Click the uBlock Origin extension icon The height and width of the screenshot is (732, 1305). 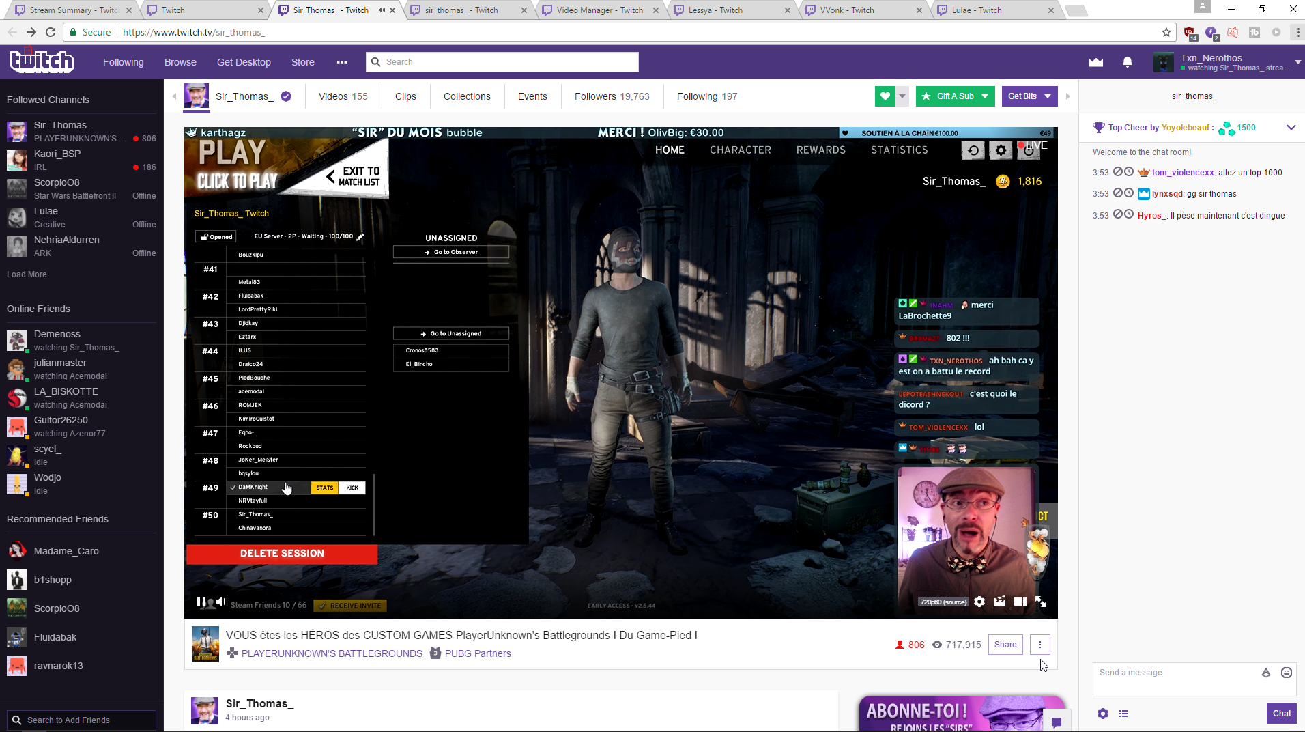[1190, 32]
